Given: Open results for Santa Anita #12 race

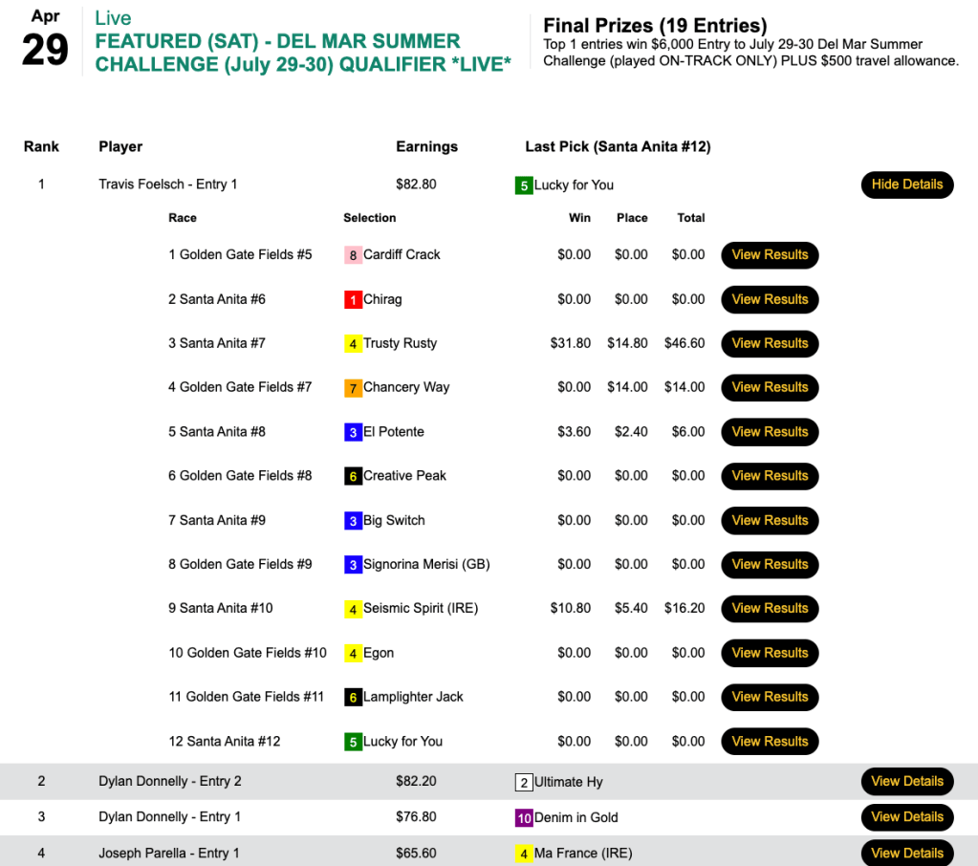Looking at the screenshot, I should pyautogui.click(x=770, y=741).
